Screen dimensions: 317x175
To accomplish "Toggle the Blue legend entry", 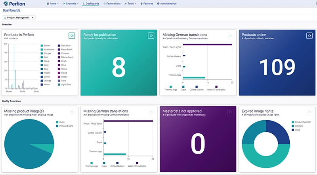I will pos(44,69).
